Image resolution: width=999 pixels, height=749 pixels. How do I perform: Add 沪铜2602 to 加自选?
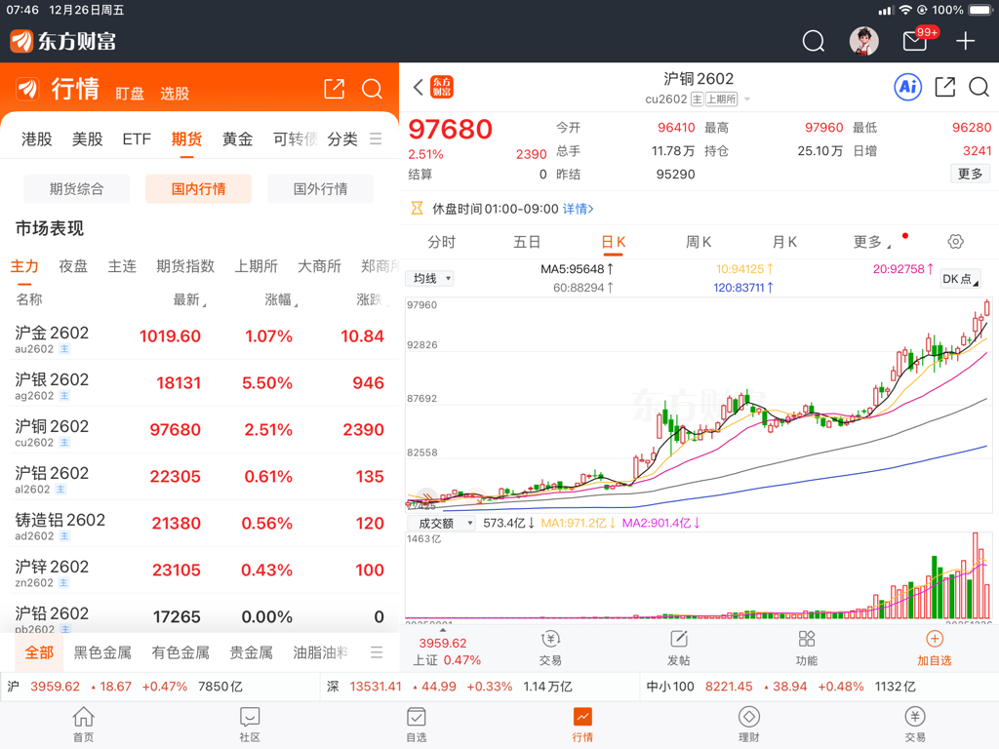point(934,649)
